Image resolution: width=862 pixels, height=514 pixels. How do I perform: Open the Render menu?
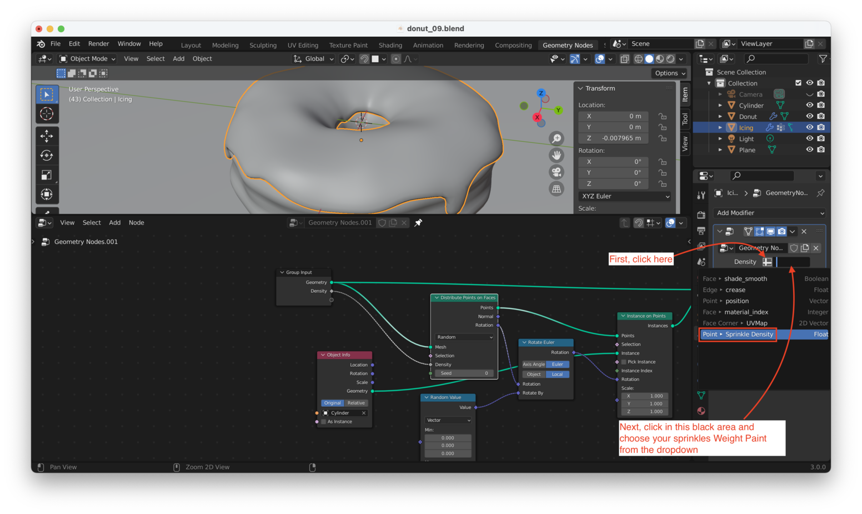click(98, 44)
